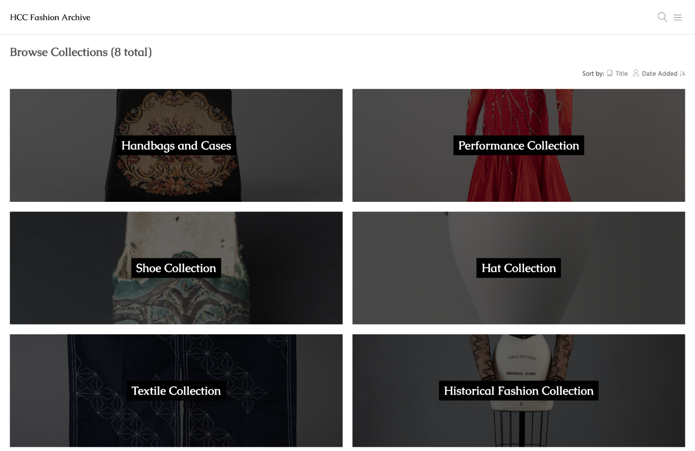Go to HCC Fashion Archive home
The height and width of the screenshot is (451, 695).
click(50, 17)
